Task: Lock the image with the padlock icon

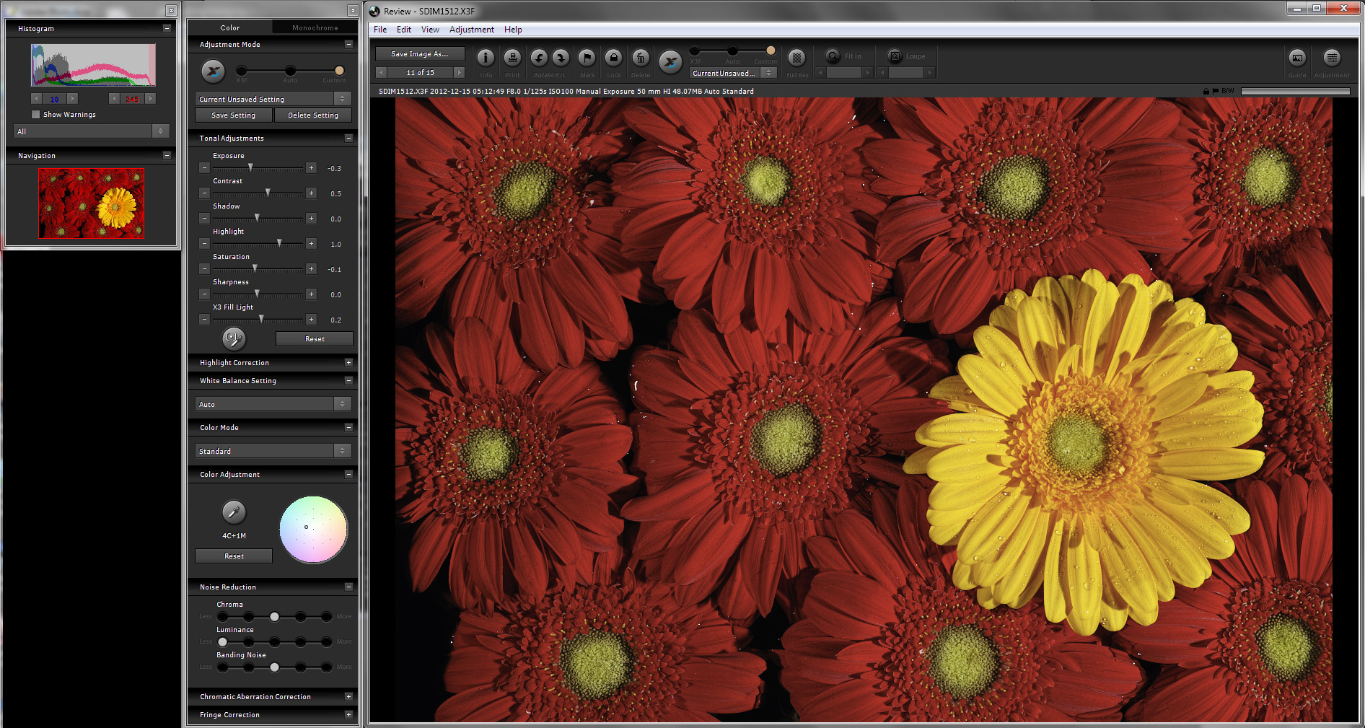Action: click(x=613, y=58)
